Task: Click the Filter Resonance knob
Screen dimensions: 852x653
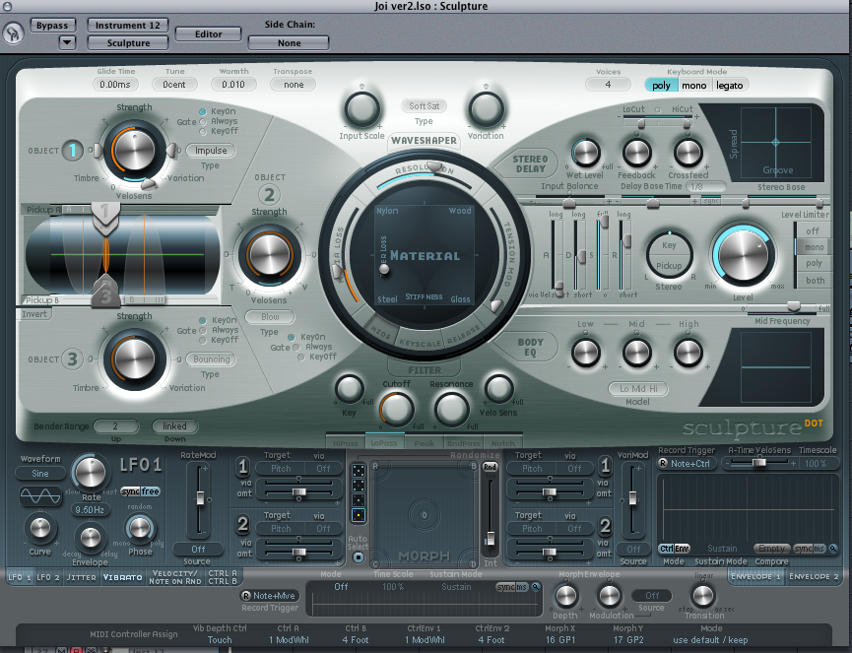Action: tap(451, 408)
